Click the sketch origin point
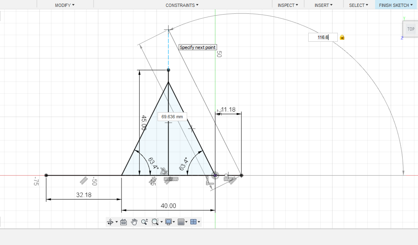 tap(215, 175)
